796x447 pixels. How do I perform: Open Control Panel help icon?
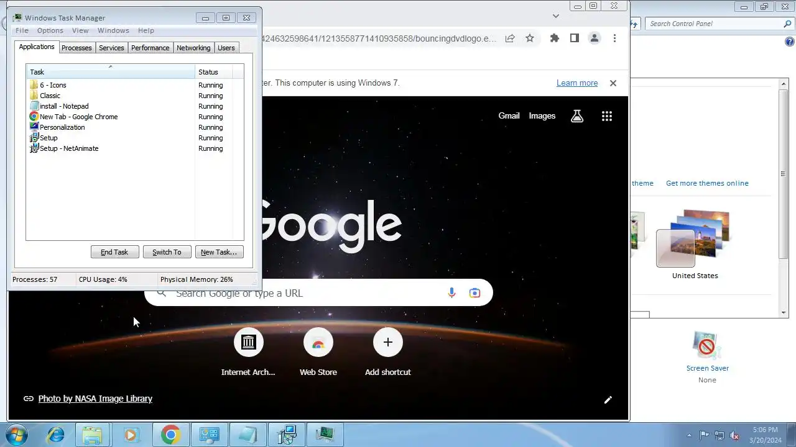[790, 42]
